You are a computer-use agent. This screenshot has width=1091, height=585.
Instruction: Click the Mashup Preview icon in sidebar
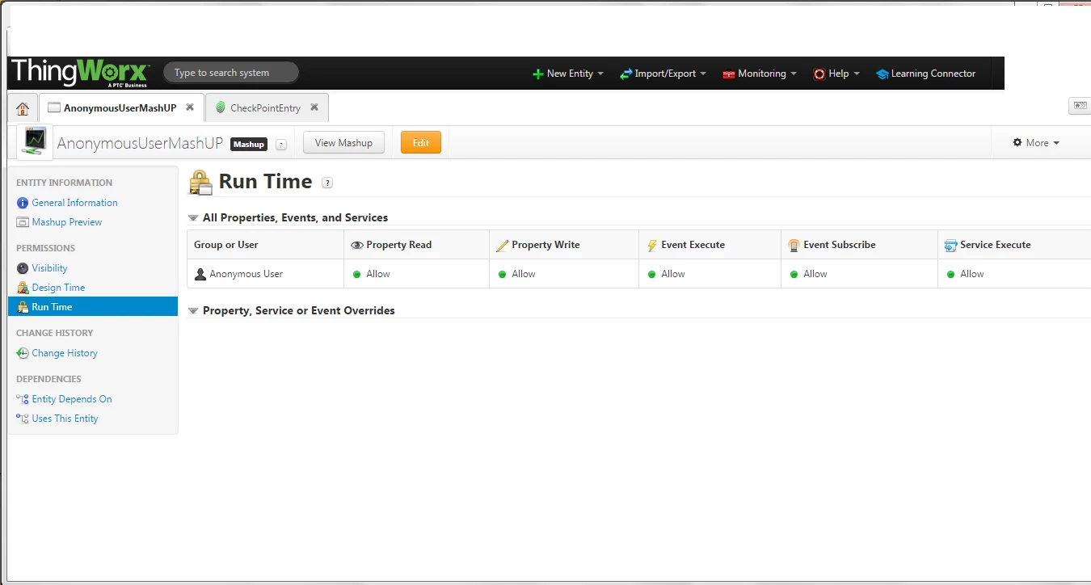[23, 222]
